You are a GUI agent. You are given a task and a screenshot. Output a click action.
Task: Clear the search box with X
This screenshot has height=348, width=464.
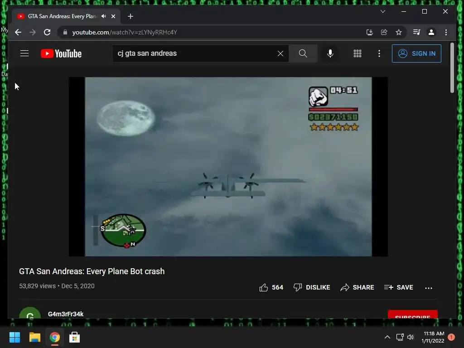(280, 53)
